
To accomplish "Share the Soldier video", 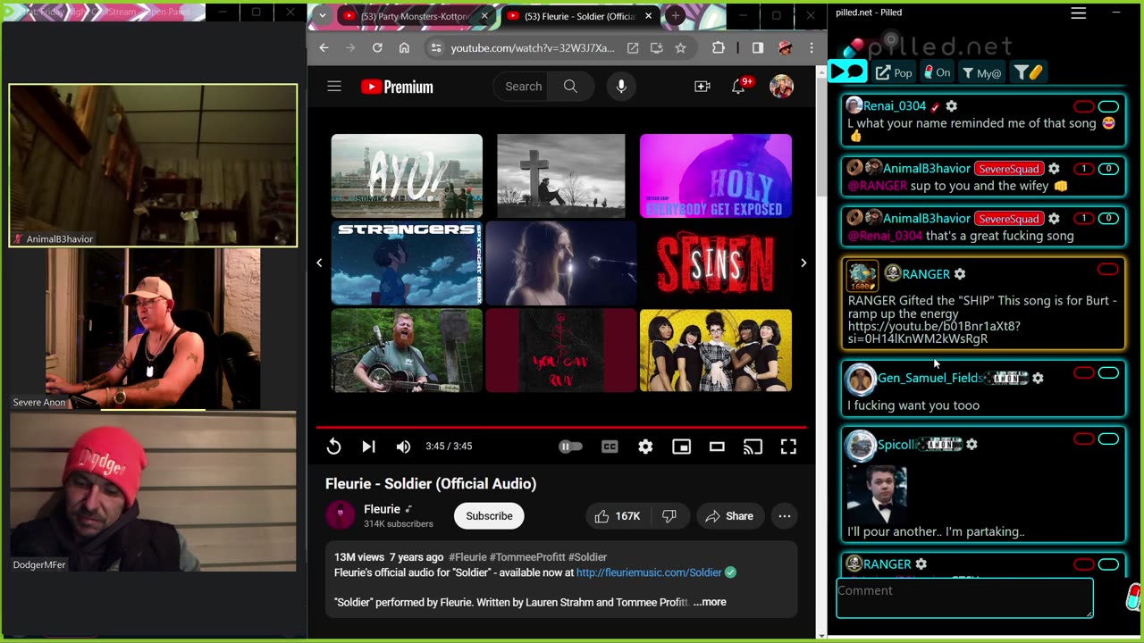I will [729, 516].
